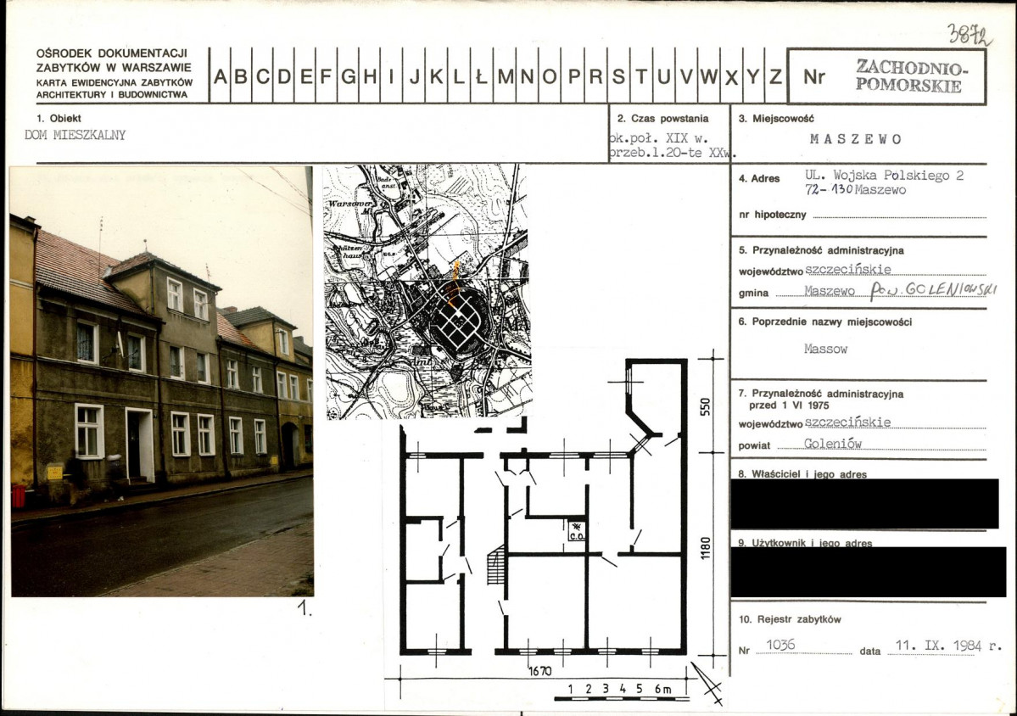The image size is (1017, 716).
Task: Click the ZACHODNIO-POMORSKIE stamp
Action: (x=910, y=76)
